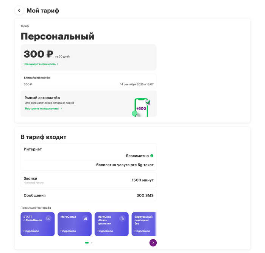Click the green info icon next to Безлимитно

point(152,156)
